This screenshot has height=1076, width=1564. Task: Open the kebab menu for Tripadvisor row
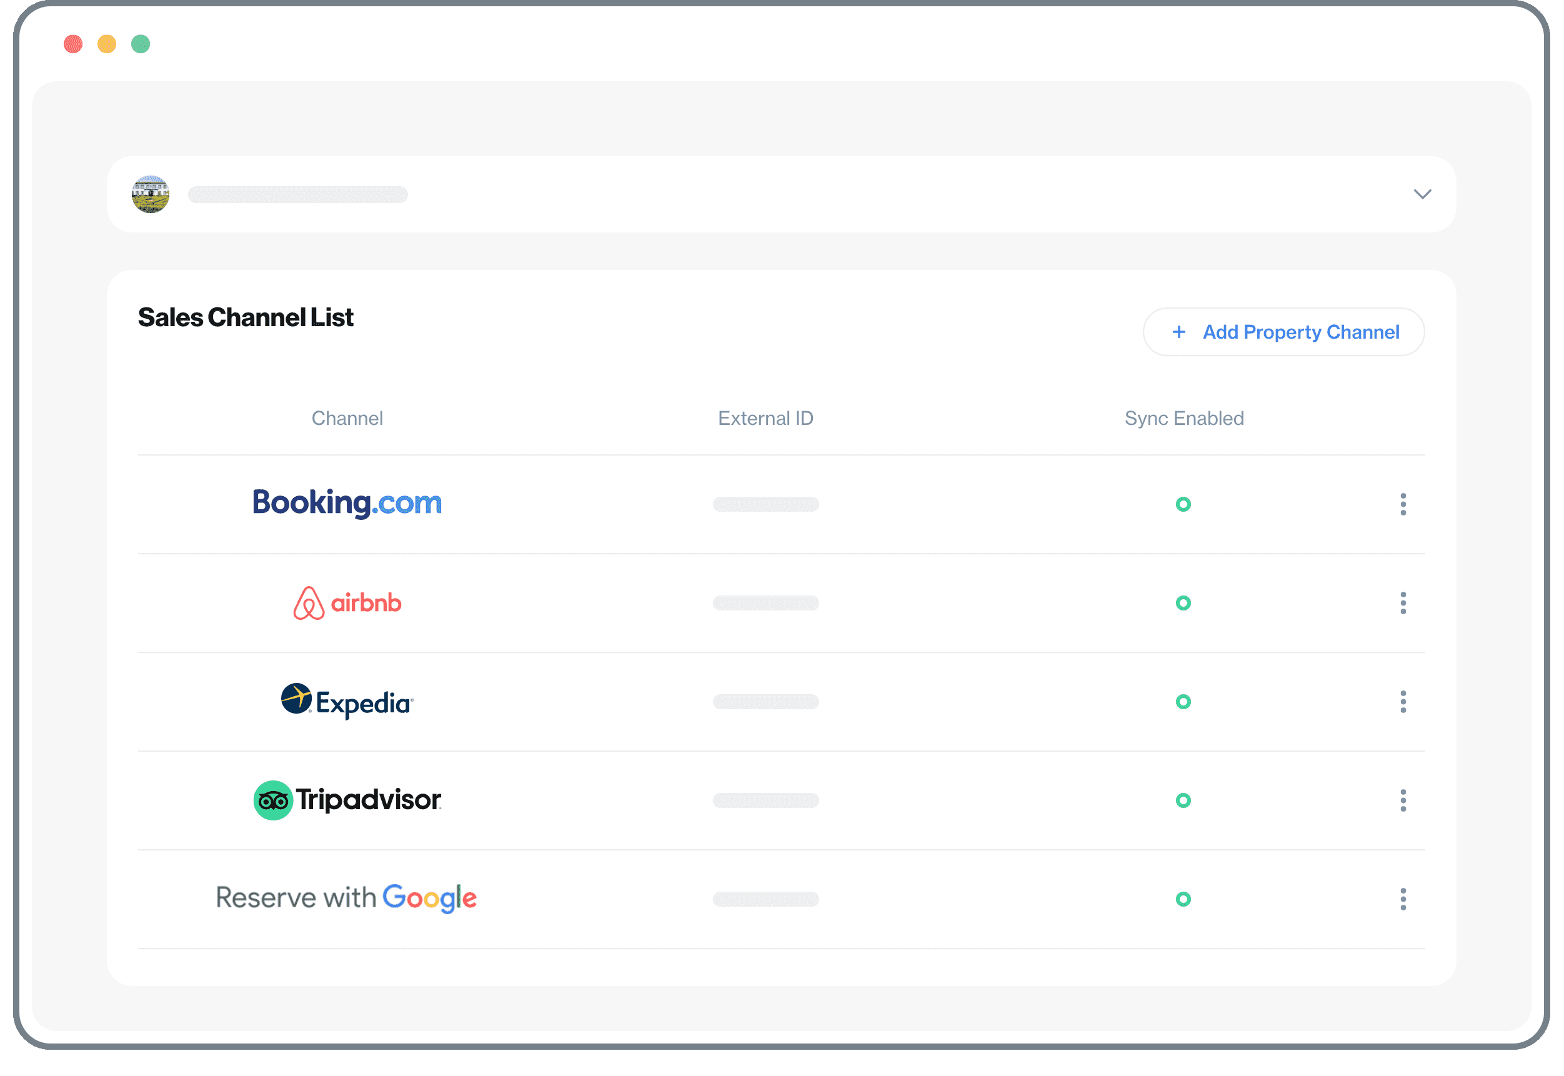pos(1403,800)
